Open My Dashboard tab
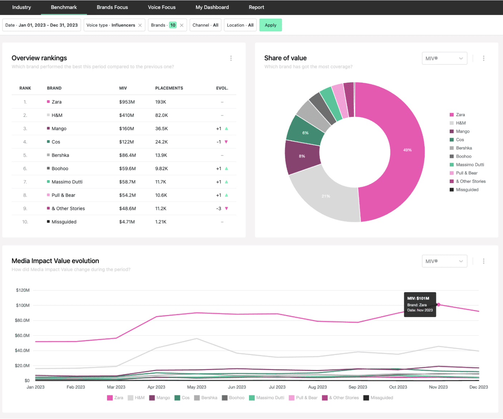Viewport: 503px width, 419px height. pyautogui.click(x=212, y=7)
